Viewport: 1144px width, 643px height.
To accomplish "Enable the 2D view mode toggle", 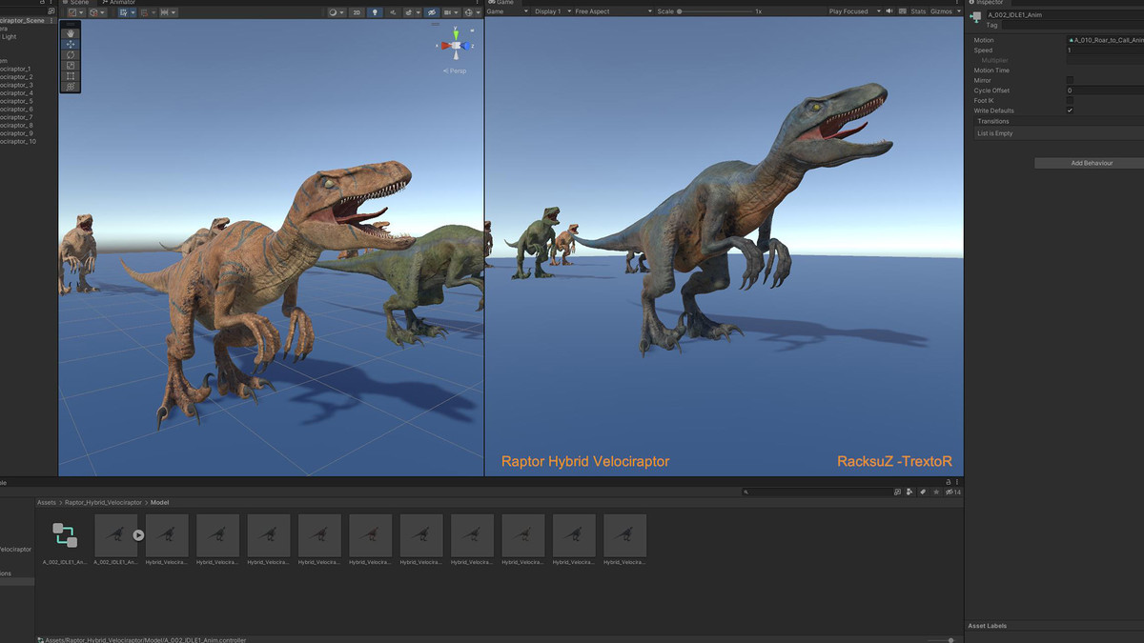I will click(357, 11).
